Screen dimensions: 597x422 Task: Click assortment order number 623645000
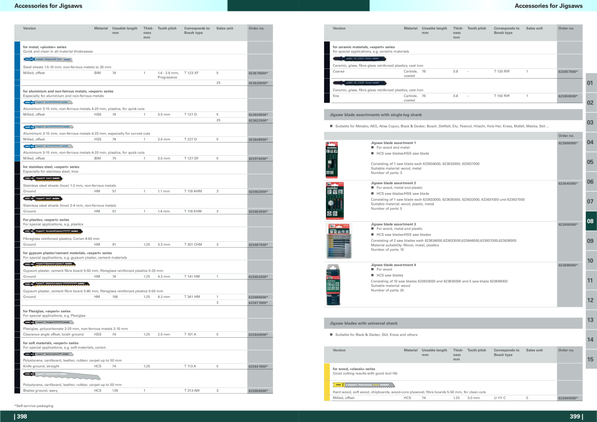[x=568, y=184]
